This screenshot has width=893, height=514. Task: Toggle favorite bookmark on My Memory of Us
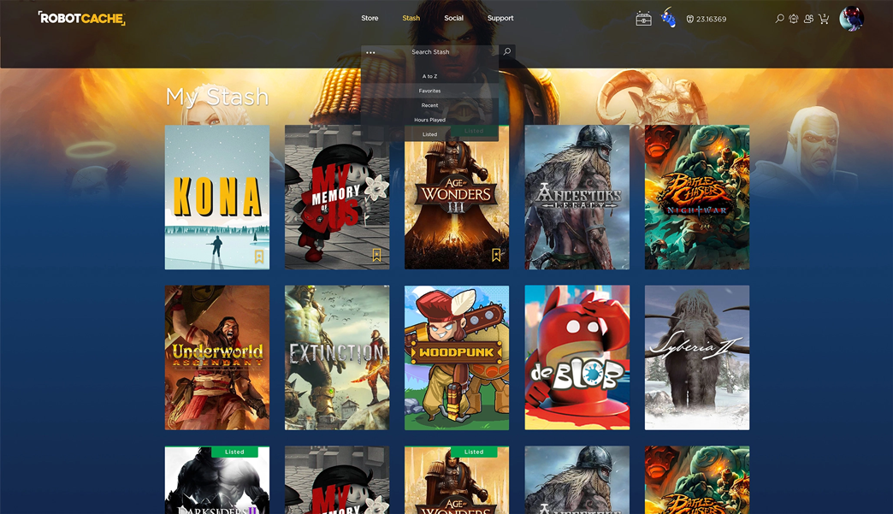tap(376, 255)
